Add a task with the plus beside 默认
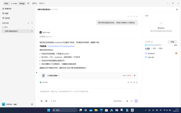Image resolution: width=181 pixels, height=113 pixels. click(32, 27)
